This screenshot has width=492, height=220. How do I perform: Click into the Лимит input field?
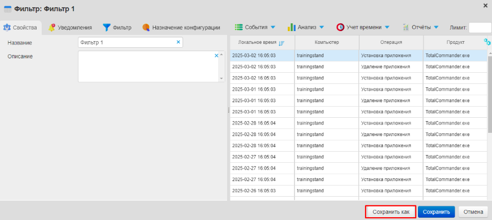pos(480,27)
